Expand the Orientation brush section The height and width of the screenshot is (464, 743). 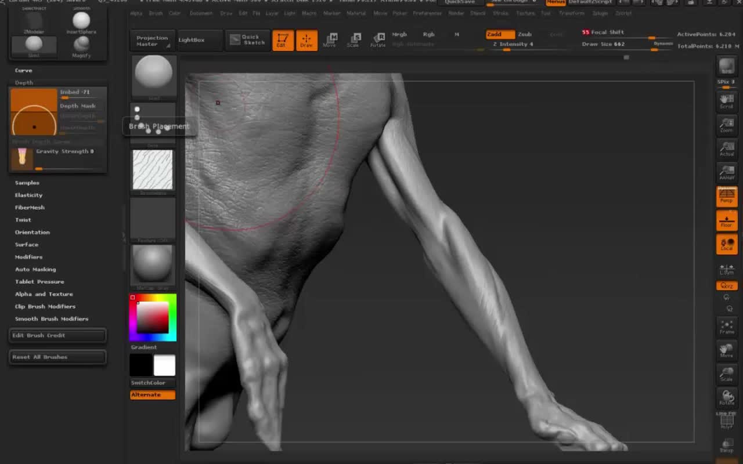click(x=33, y=233)
